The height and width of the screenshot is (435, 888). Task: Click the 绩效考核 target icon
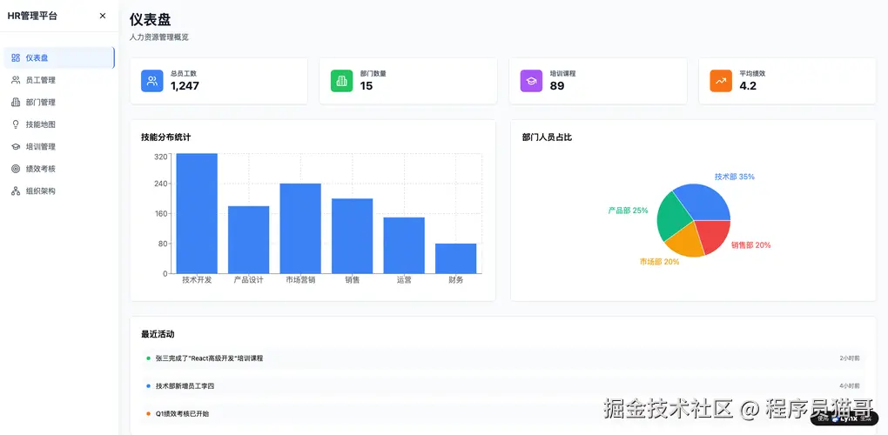tap(16, 169)
